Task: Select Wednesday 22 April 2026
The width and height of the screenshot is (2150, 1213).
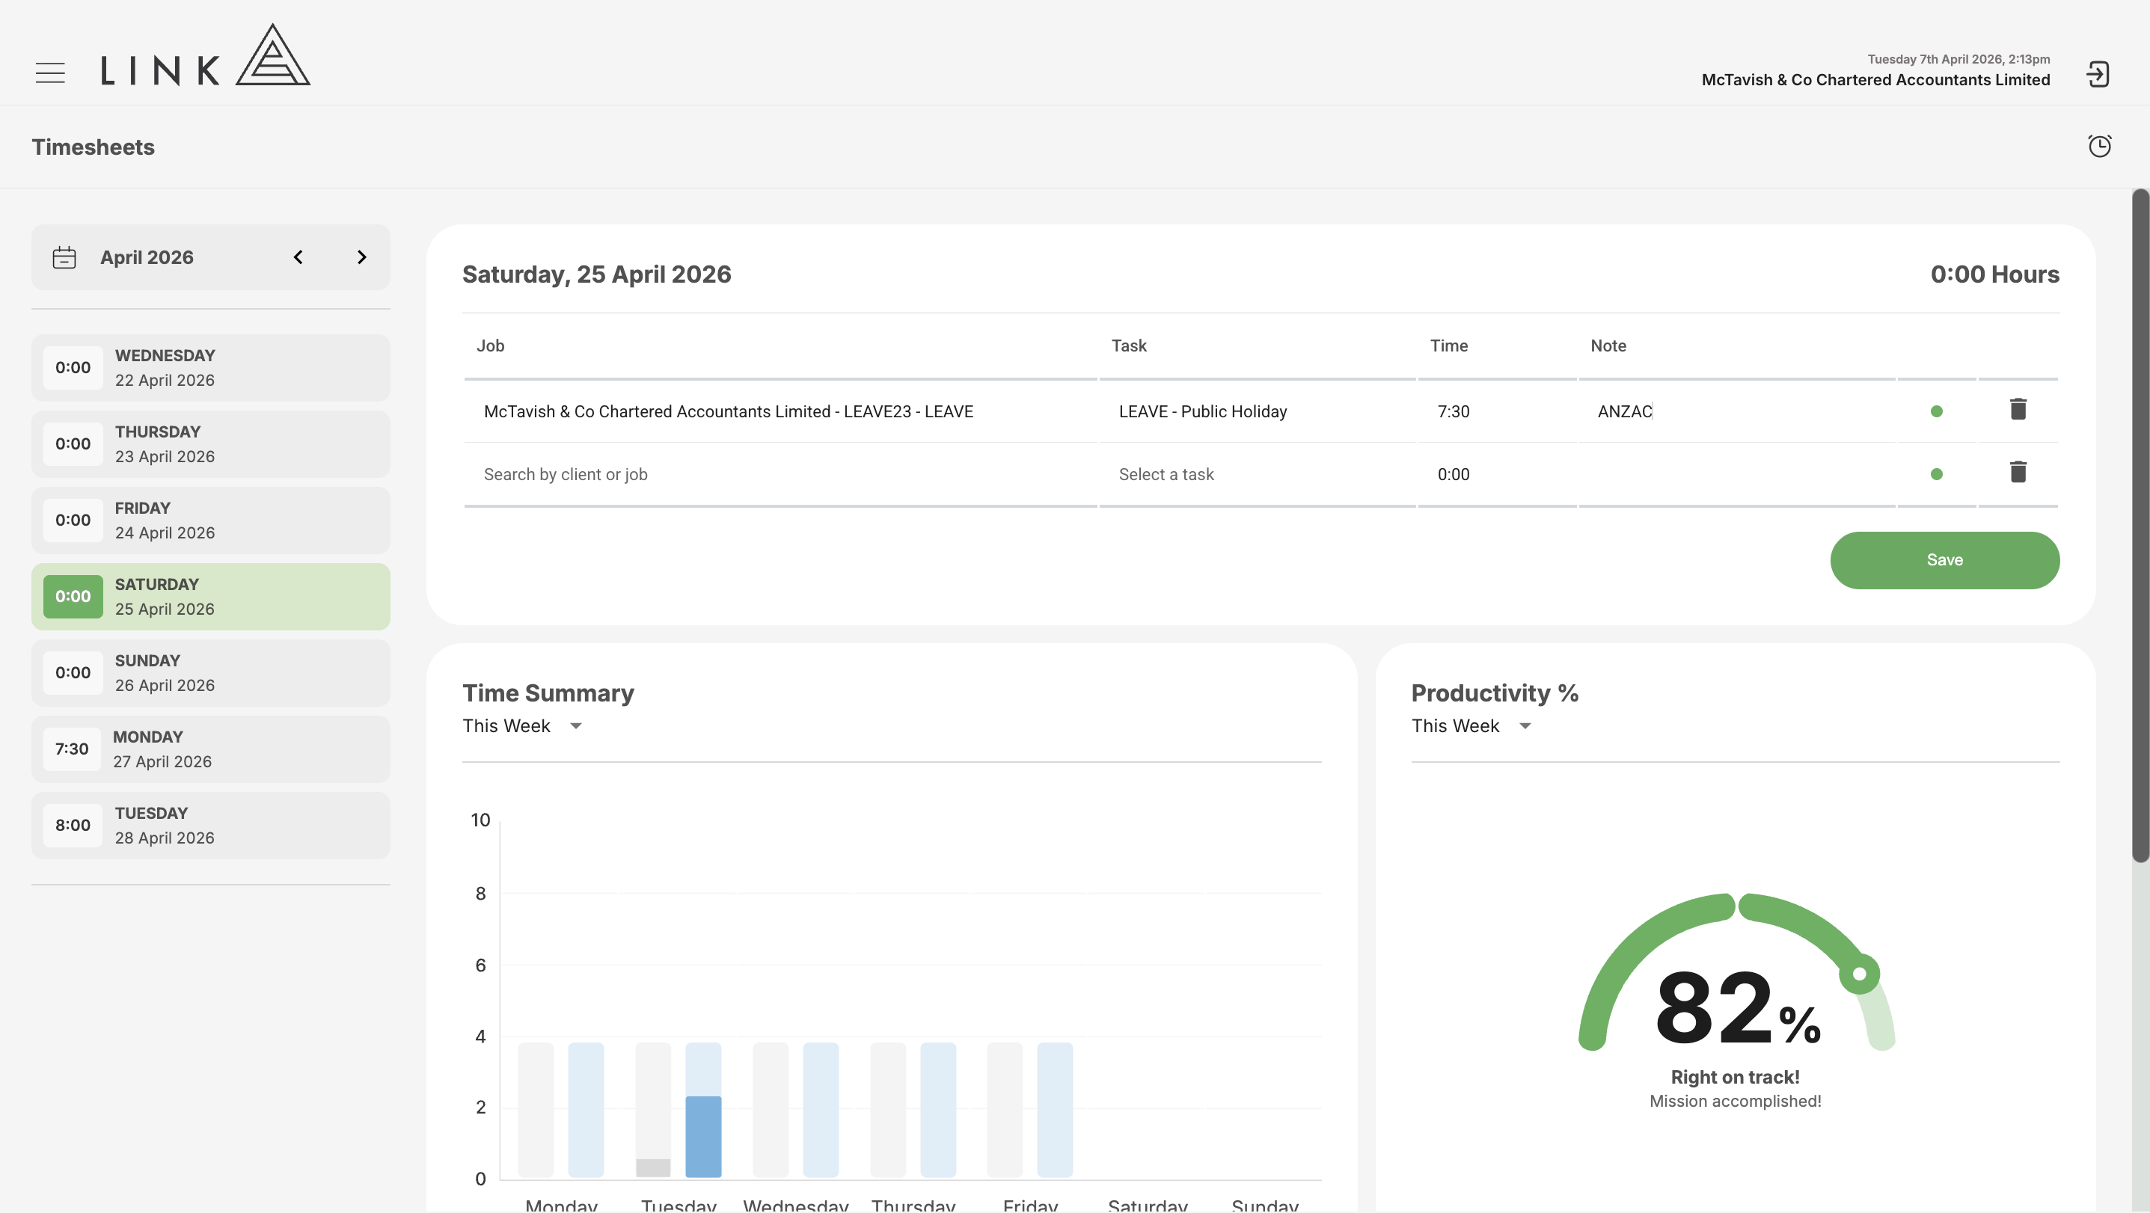Action: click(x=211, y=368)
